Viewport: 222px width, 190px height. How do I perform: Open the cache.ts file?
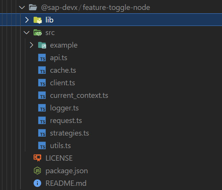pyautogui.click(x=111, y=70)
